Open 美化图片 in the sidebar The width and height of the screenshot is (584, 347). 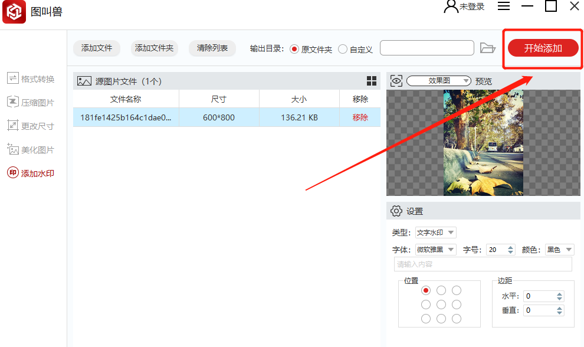pyautogui.click(x=31, y=150)
